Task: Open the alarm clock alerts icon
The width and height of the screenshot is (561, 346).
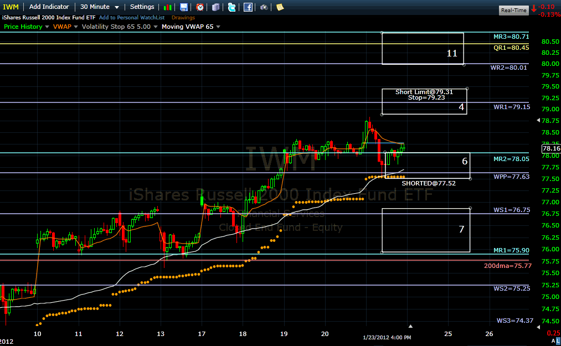Action: [200, 7]
